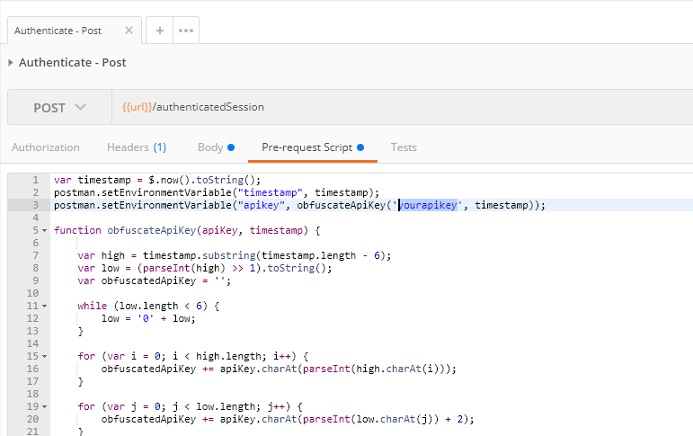Viewport: 693px width, 436px height.
Task: Fold the for loop at line 15
Action: (x=43, y=356)
